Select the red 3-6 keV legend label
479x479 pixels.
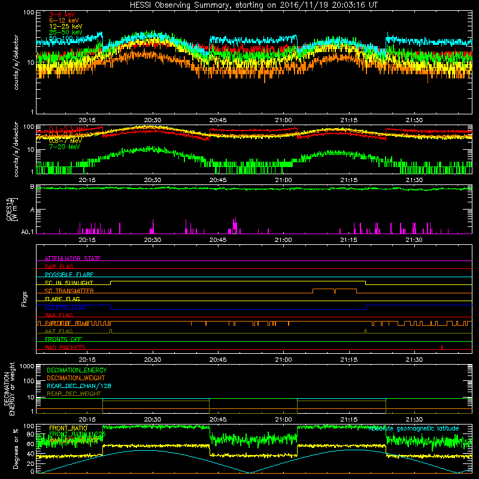[62, 14]
